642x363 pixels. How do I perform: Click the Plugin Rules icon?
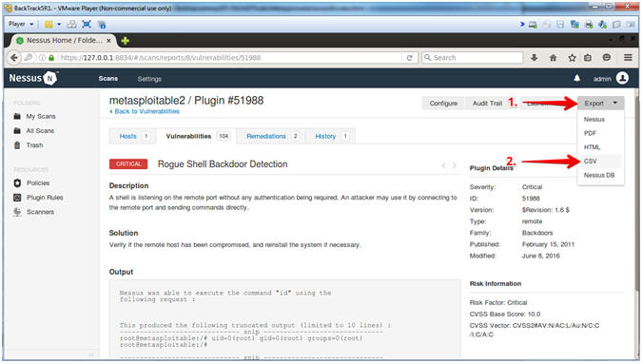click(x=17, y=198)
